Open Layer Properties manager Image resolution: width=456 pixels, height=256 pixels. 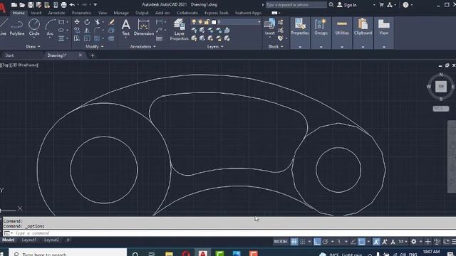(179, 29)
